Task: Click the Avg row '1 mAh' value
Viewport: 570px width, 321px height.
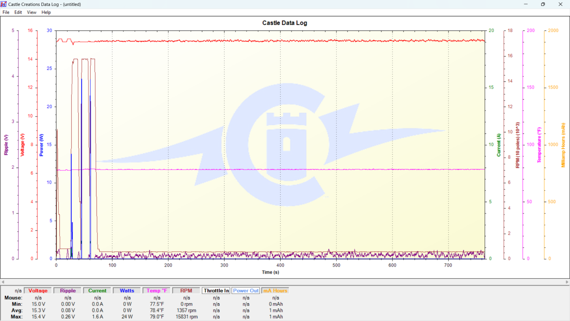Action: (x=275, y=310)
